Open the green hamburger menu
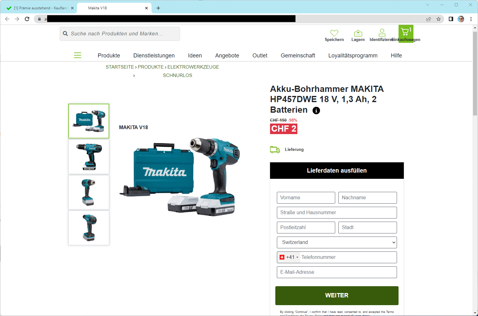This screenshot has height=316, width=478. tap(78, 55)
